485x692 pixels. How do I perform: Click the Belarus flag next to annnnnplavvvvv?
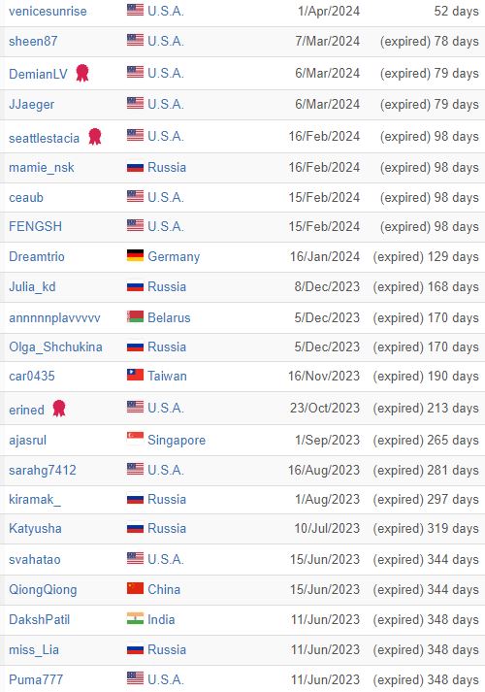pos(135,316)
